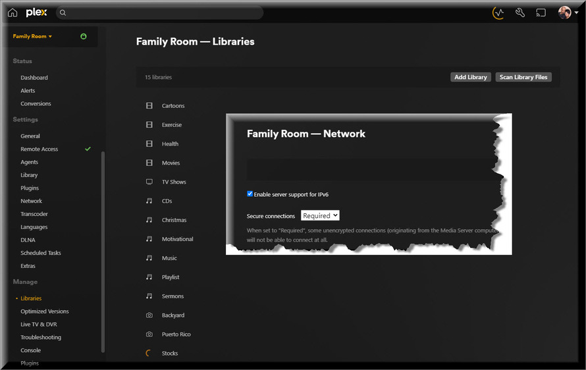Open Live TV & DVR
The height and width of the screenshot is (370, 586).
38,325
